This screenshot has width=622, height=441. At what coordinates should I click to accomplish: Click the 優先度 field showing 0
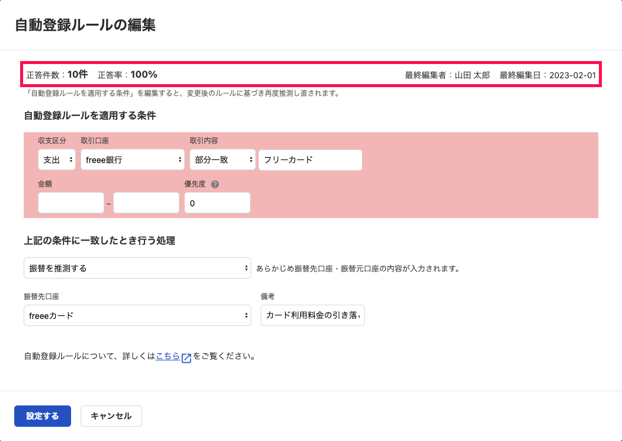[217, 203]
